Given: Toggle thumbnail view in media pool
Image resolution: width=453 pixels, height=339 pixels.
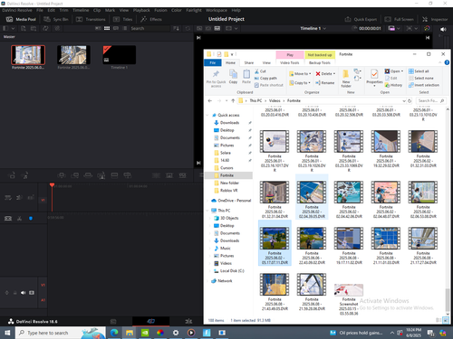Looking at the screenshot, I should [x=107, y=28].
